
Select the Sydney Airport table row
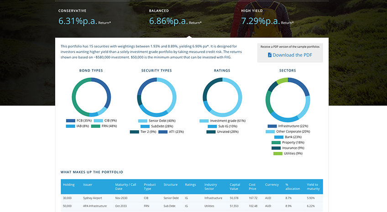192,198
